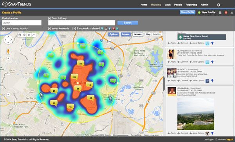Click the red delete profile icon

click(226, 13)
